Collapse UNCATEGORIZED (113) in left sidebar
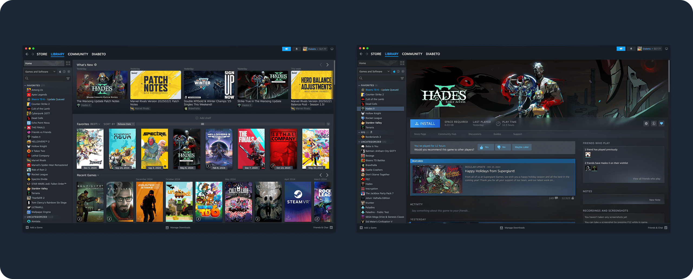Viewport: 693px width, 279px height. click(25, 217)
